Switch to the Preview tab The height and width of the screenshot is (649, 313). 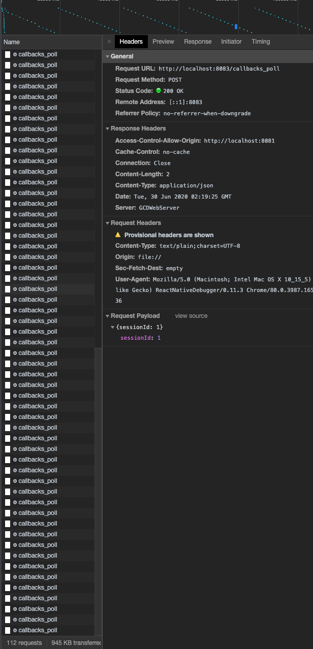163,42
